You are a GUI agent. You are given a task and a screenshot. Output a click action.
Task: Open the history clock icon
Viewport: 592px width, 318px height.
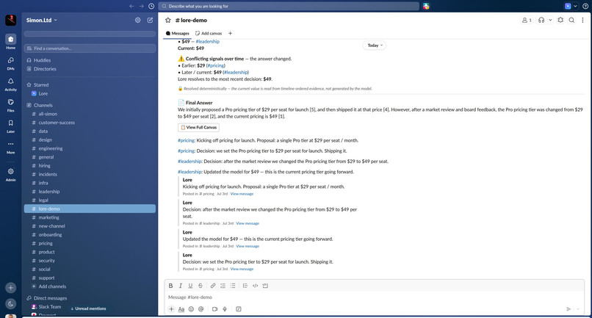click(151, 6)
